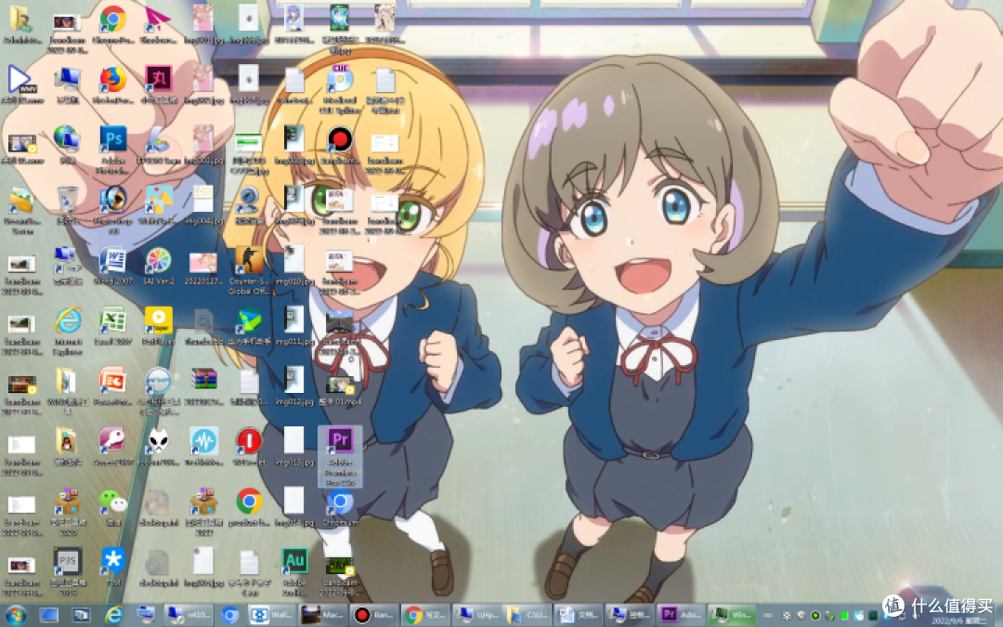The image size is (1003, 627).
Task: Open the yellow PotPlayer shortcut
Action: (x=158, y=326)
